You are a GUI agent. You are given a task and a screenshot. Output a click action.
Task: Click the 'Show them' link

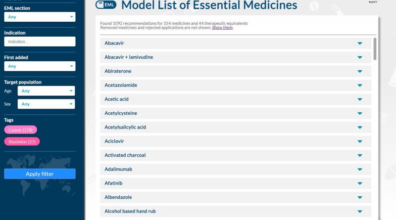click(222, 28)
